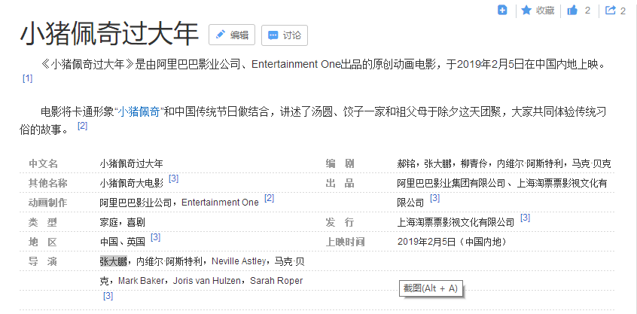Open reference [3] below the director list
The height and width of the screenshot is (314, 637).
108,296
